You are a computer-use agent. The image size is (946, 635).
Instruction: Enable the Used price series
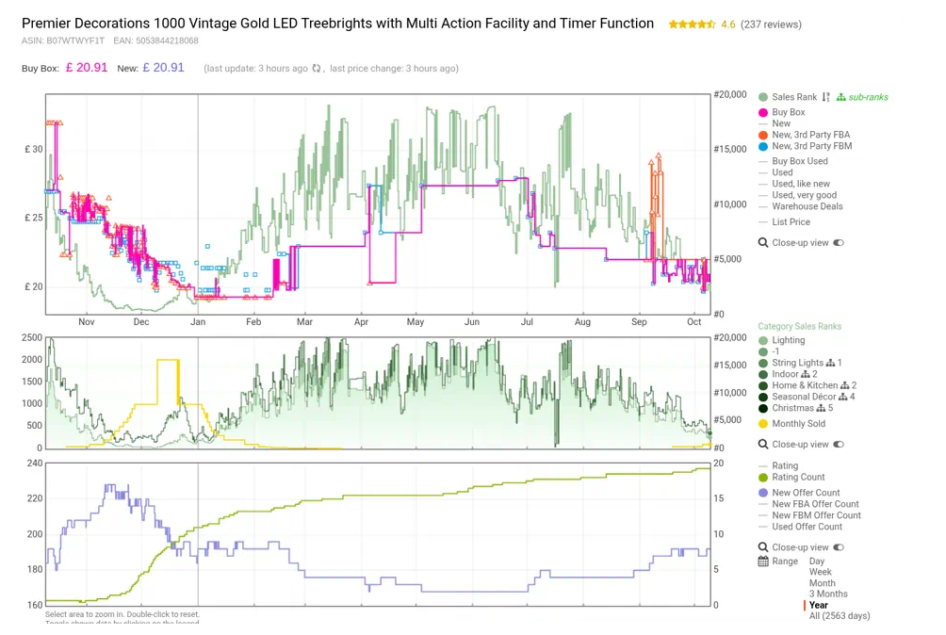[x=775, y=172]
